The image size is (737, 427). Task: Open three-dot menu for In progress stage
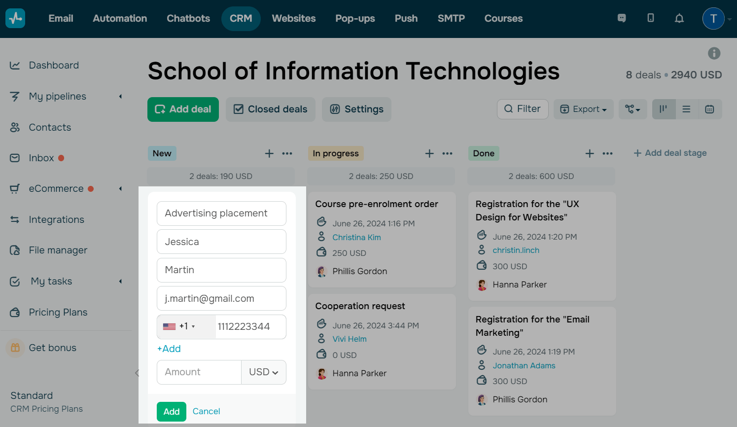[x=447, y=153]
